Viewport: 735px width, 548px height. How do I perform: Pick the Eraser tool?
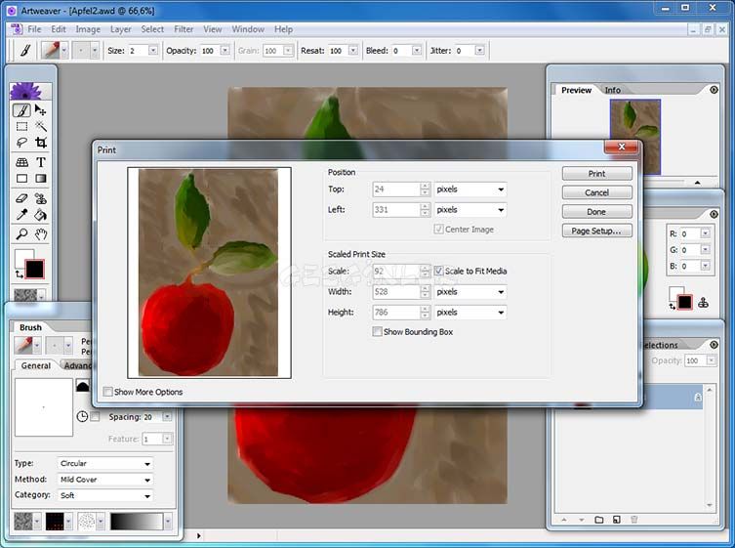(21, 198)
